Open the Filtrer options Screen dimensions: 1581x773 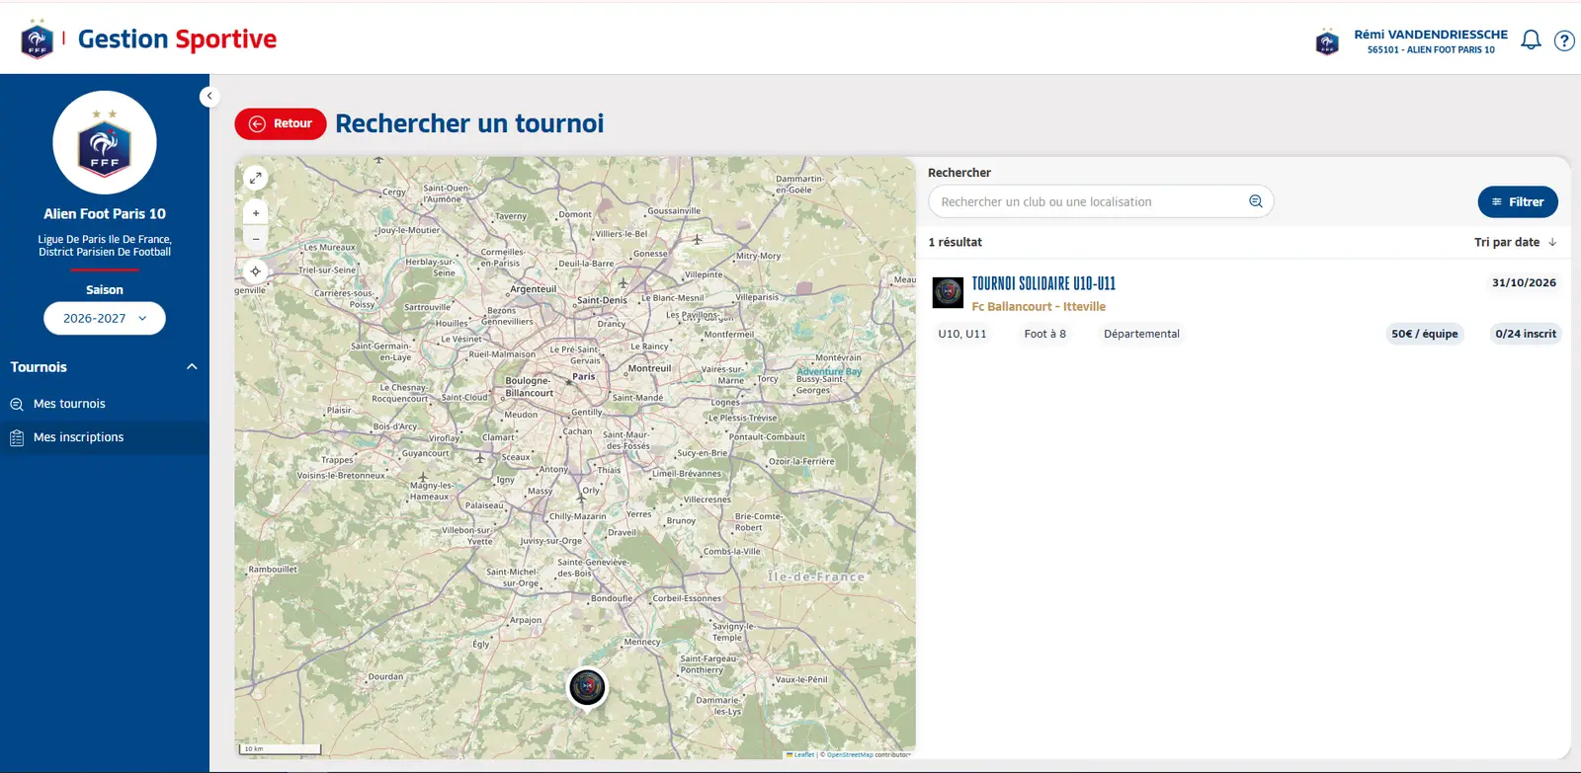1518,201
